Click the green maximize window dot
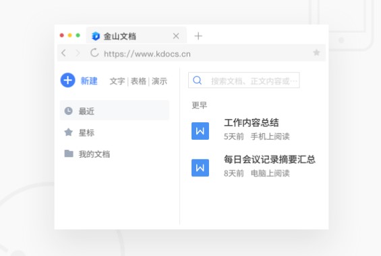The width and height of the screenshot is (381, 256). point(78,36)
